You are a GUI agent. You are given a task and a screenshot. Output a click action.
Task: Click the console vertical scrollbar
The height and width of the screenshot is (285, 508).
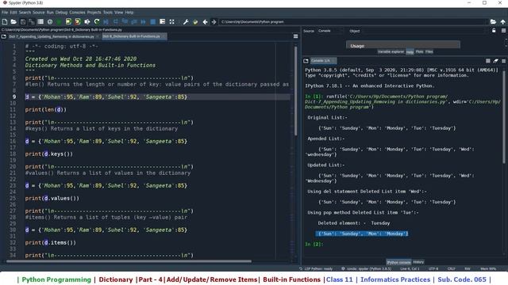[x=504, y=118]
